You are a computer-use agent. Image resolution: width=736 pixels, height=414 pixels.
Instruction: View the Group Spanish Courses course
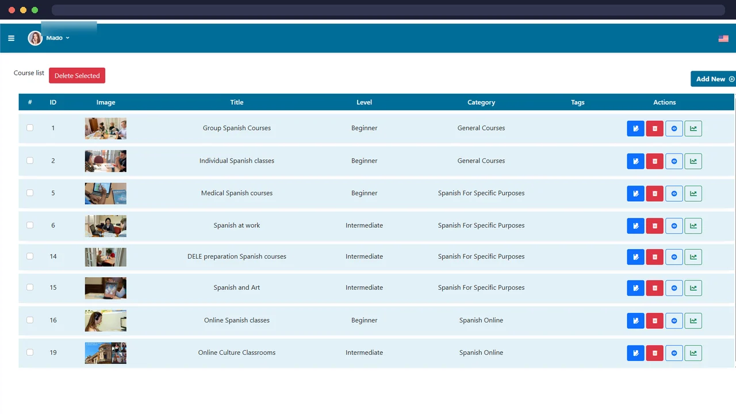coord(674,128)
